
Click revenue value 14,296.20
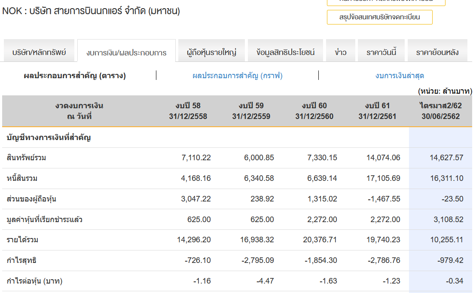tap(194, 240)
